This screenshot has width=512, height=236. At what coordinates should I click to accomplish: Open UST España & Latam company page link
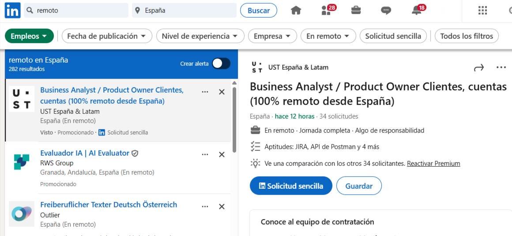pyautogui.click(x=298, y=67)
